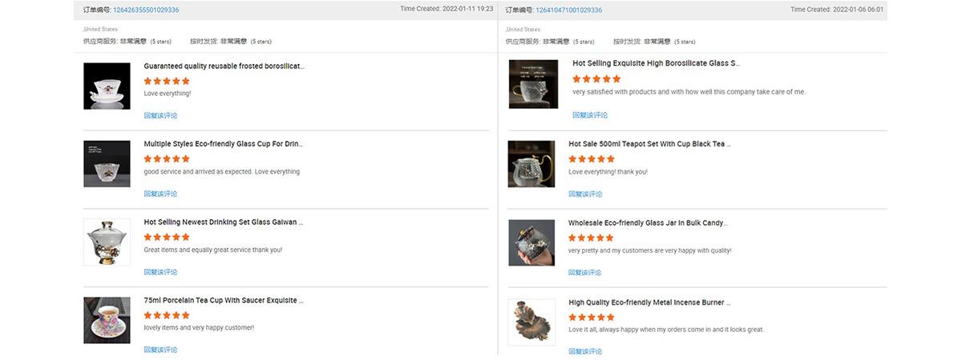Viewport: 962px width, 360px height.
Task: Reply to the "Love everything!" review
Action: click(160, 115)
